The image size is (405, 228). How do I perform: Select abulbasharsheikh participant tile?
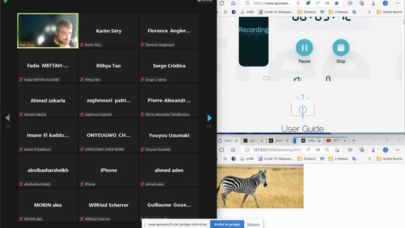point(48,170)
